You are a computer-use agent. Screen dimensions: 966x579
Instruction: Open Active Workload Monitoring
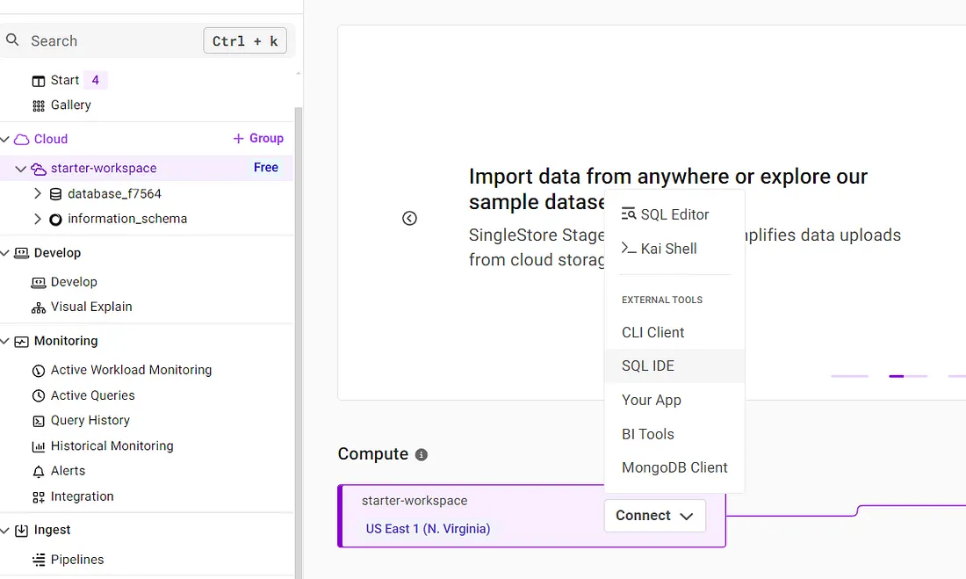(x=131, y=370)
